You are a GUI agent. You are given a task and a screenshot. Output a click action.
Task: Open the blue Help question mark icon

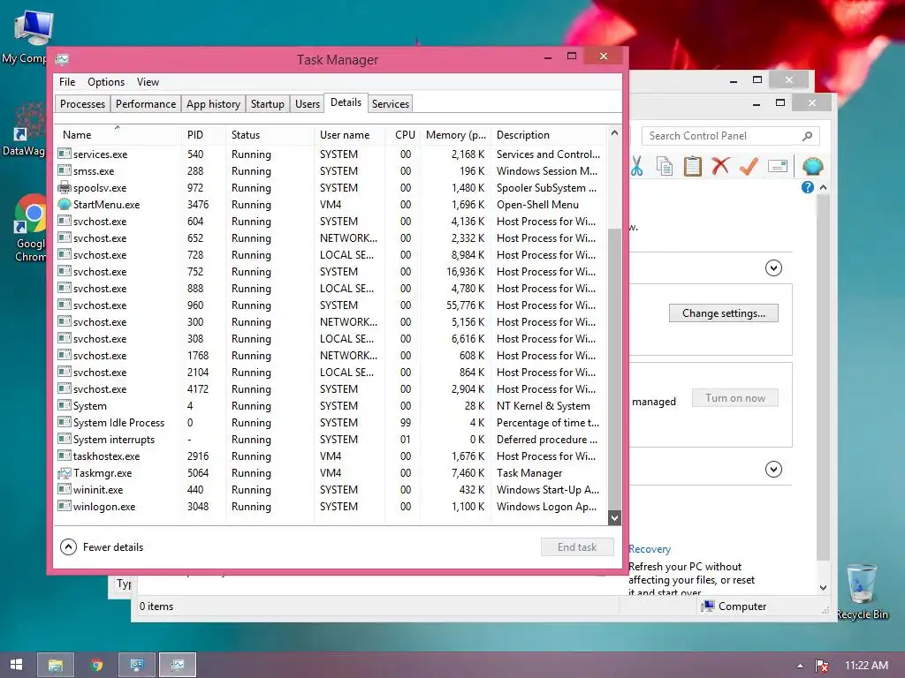point(808,187)
